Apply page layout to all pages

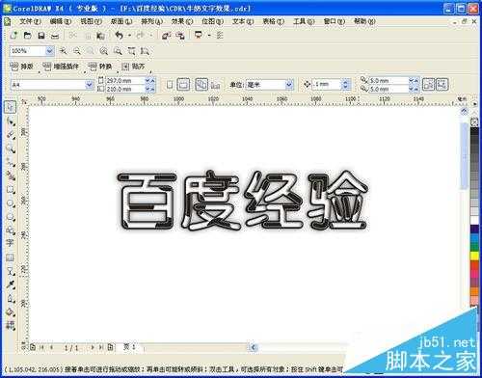tap(201, 85)
